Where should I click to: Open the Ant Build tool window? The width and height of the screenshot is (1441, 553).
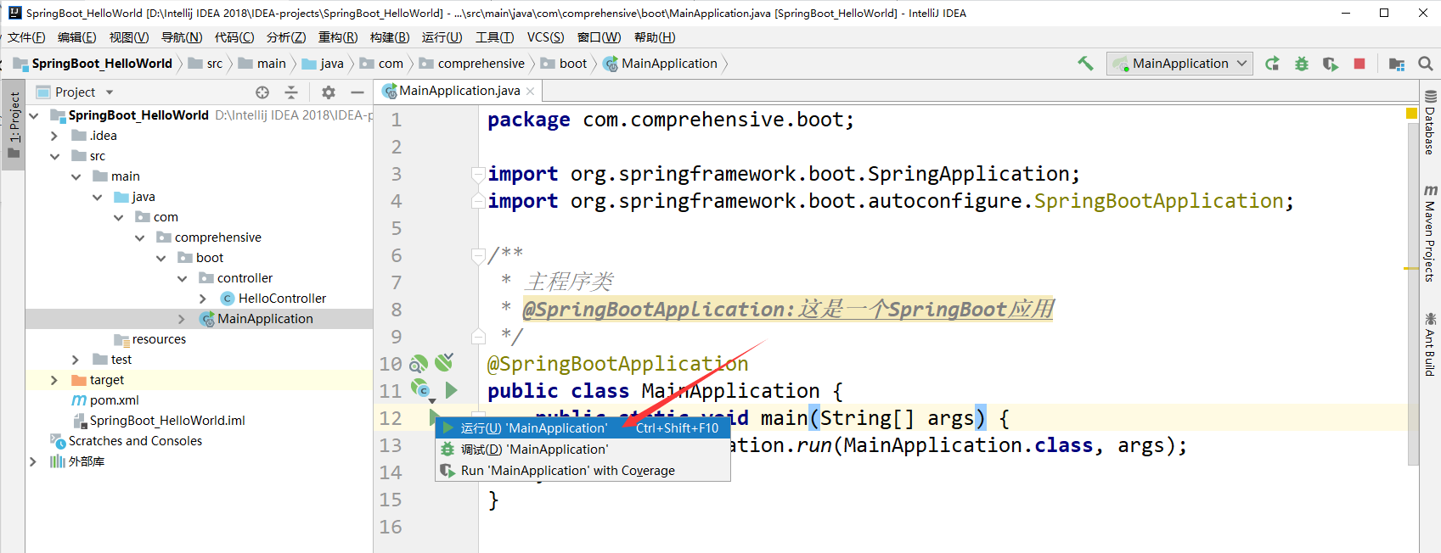pyautogui.click(x=1430, y=344)
